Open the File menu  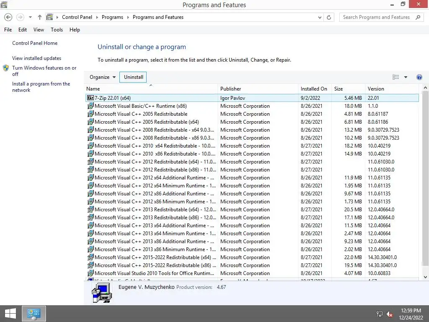pos(8,30)
